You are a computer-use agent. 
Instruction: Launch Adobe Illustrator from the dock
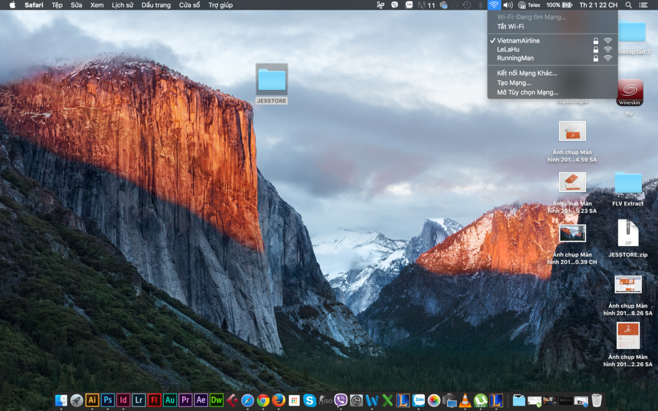tap(92, 400)
